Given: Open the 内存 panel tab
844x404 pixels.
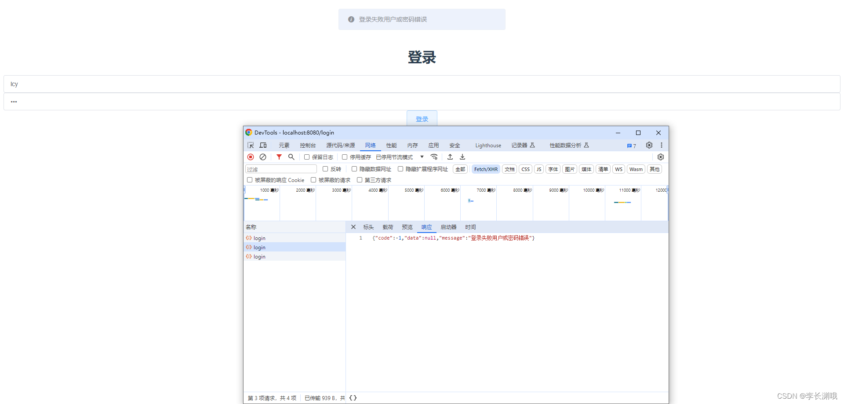Looking at the screenshot, I should [412, 146].
